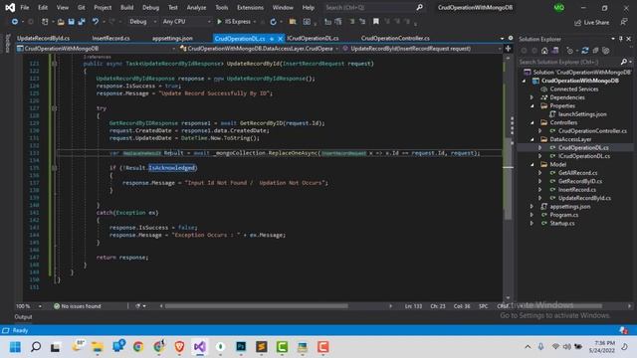This screenshot has height=358, width=637.
Task: Run the project with IIS Express
Action: 235,22
